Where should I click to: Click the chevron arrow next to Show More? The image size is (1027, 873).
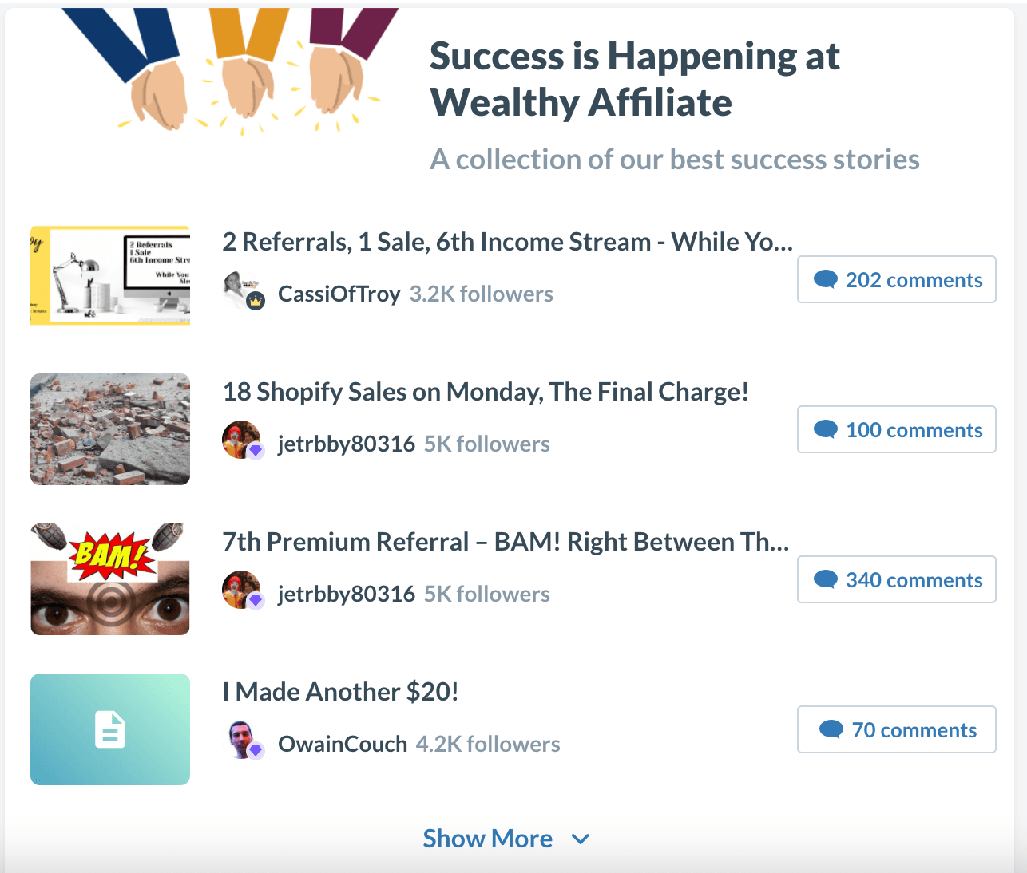pos(581,839)
